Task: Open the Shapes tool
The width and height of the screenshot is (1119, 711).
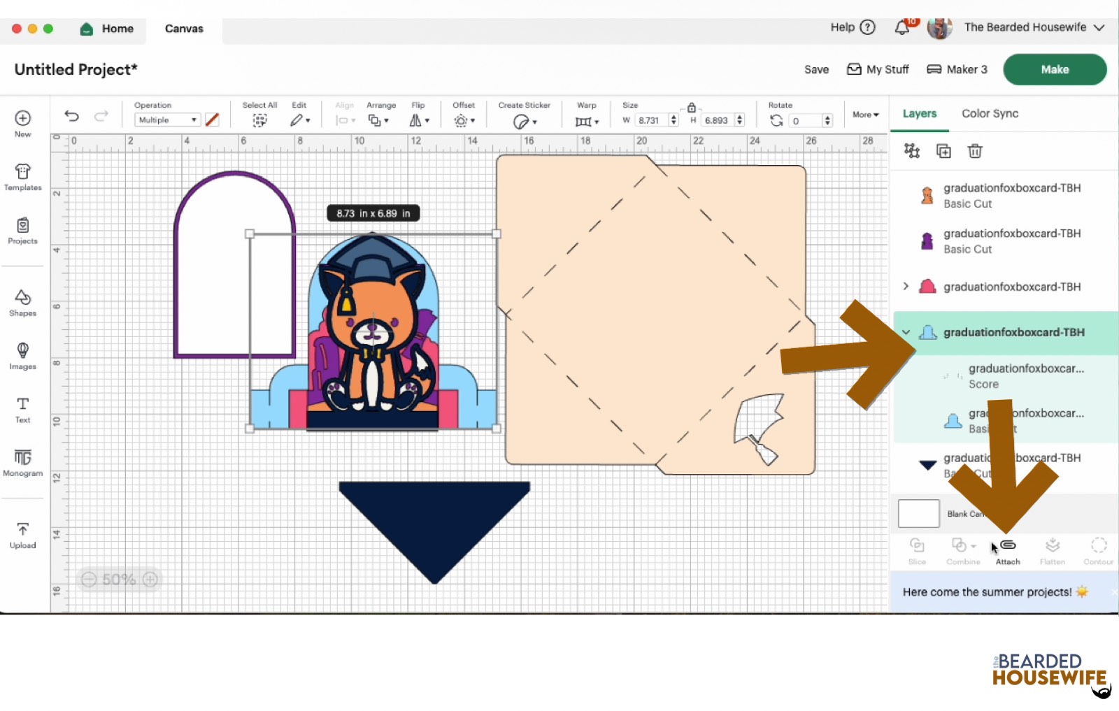Action: [x=22, y=303]
